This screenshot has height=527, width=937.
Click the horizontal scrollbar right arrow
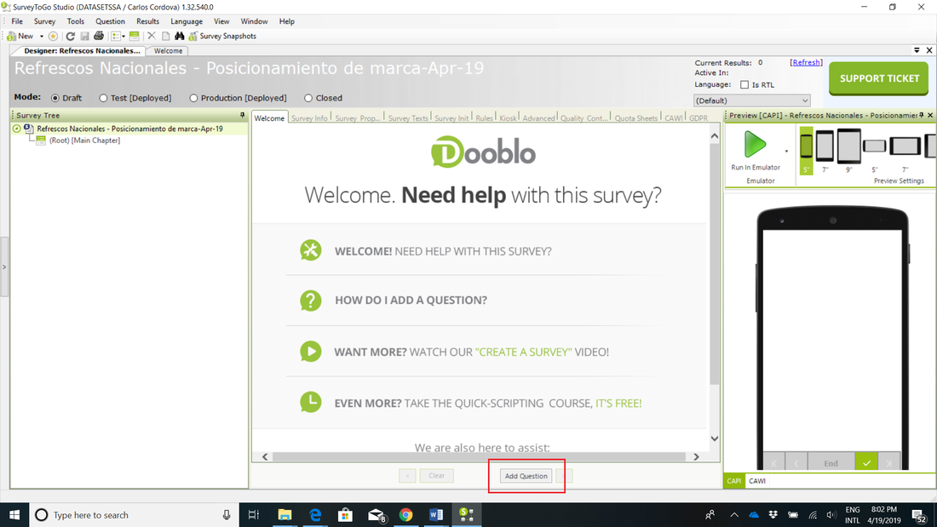pyautogui.click(x=696, y=456)
